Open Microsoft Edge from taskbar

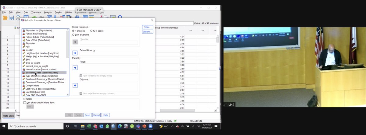point(120,126)
